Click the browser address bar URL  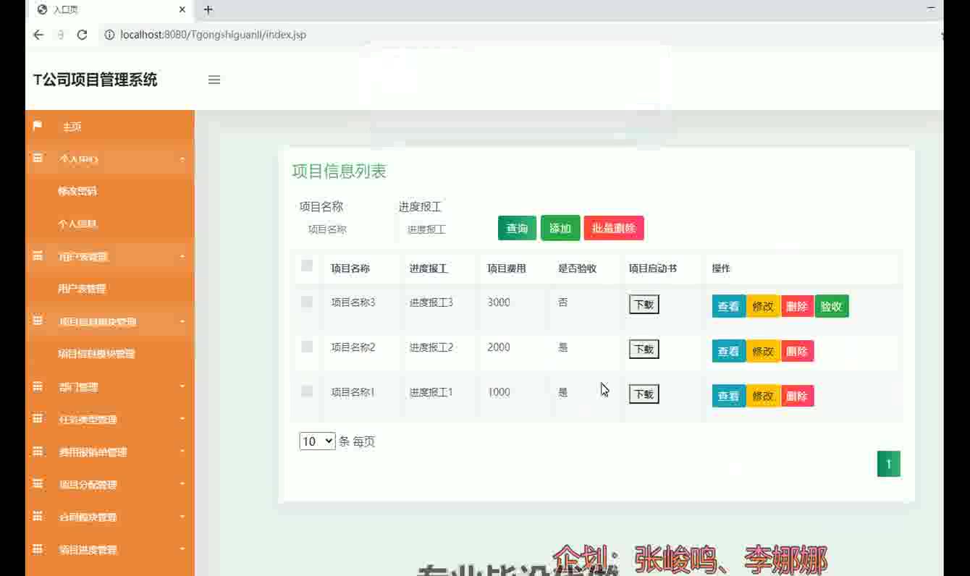(213, 35)
